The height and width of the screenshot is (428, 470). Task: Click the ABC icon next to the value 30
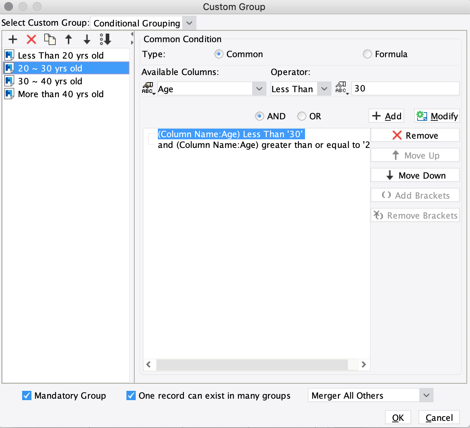[341, 88]
